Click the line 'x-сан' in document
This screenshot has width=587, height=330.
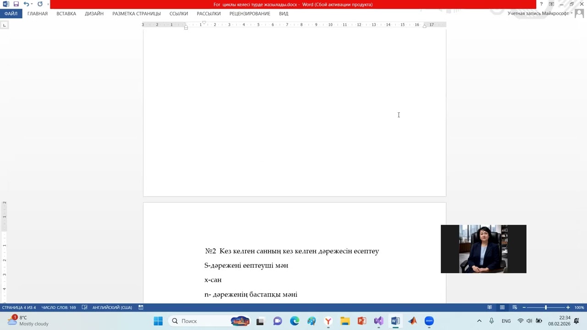click(x=213, y=280)
